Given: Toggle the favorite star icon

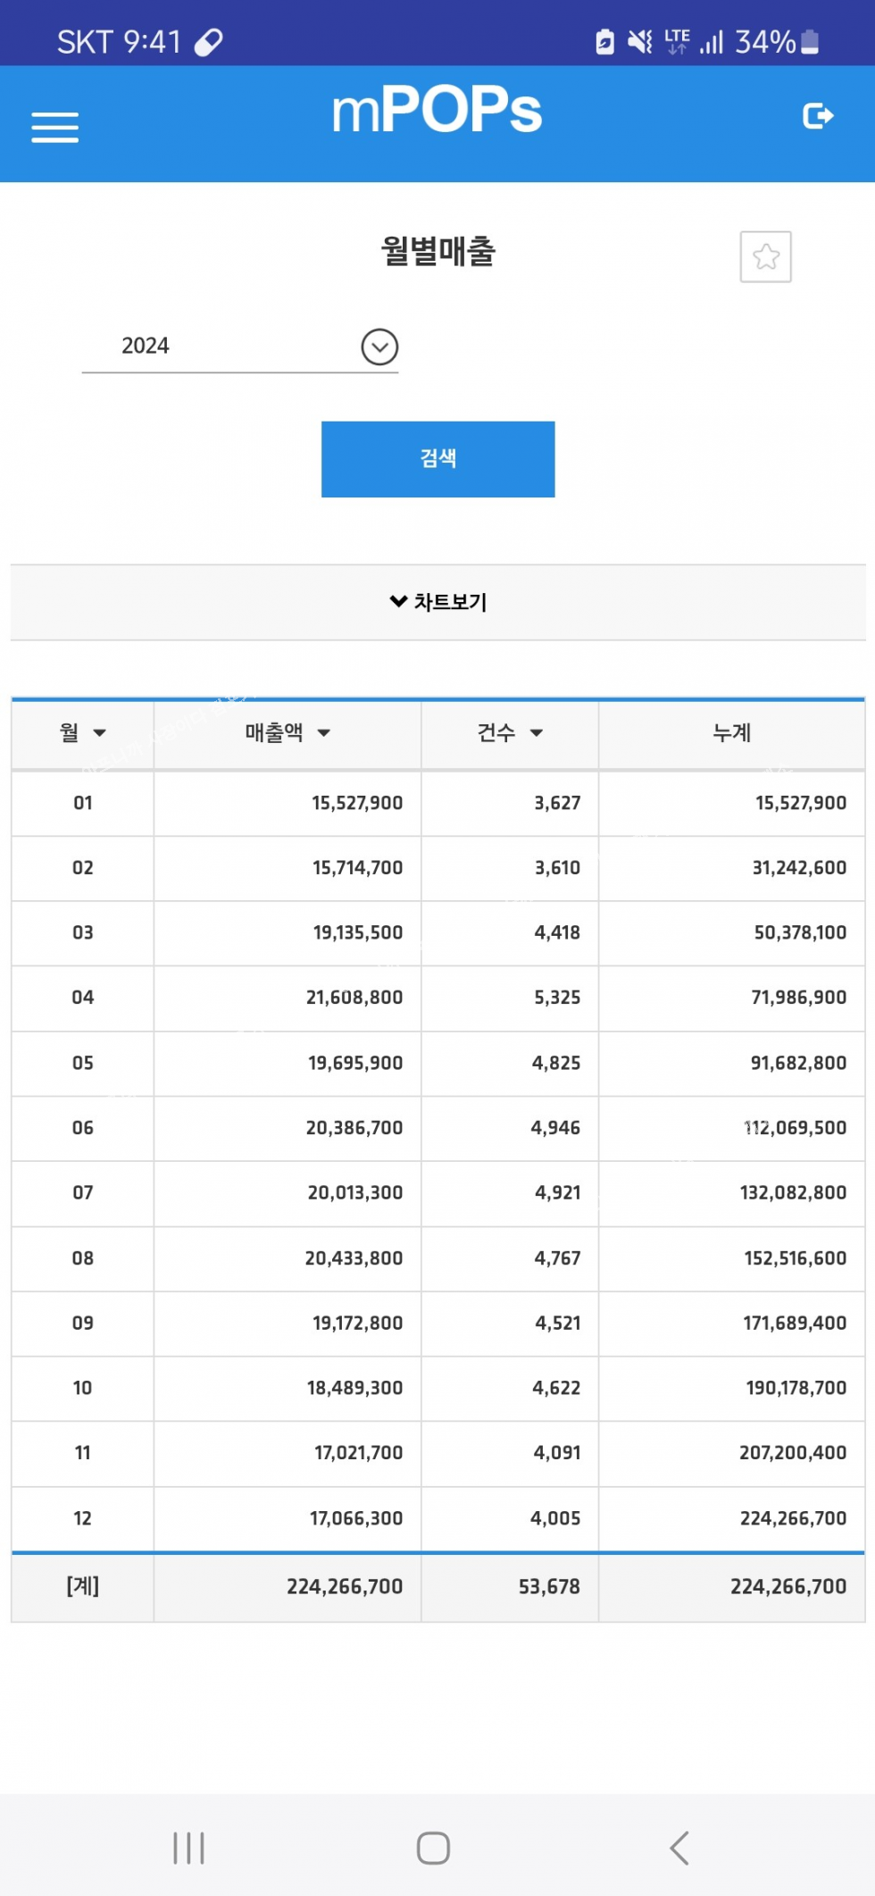Looking at the screenshot, I should click(765, 256).
